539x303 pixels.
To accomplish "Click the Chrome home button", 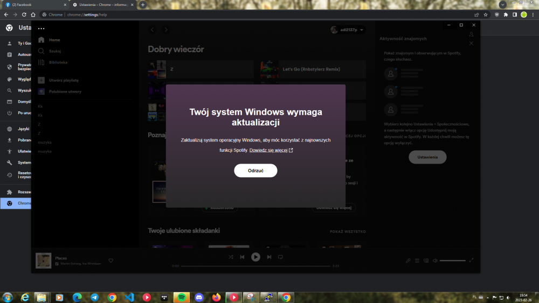I will coord(33,15).
